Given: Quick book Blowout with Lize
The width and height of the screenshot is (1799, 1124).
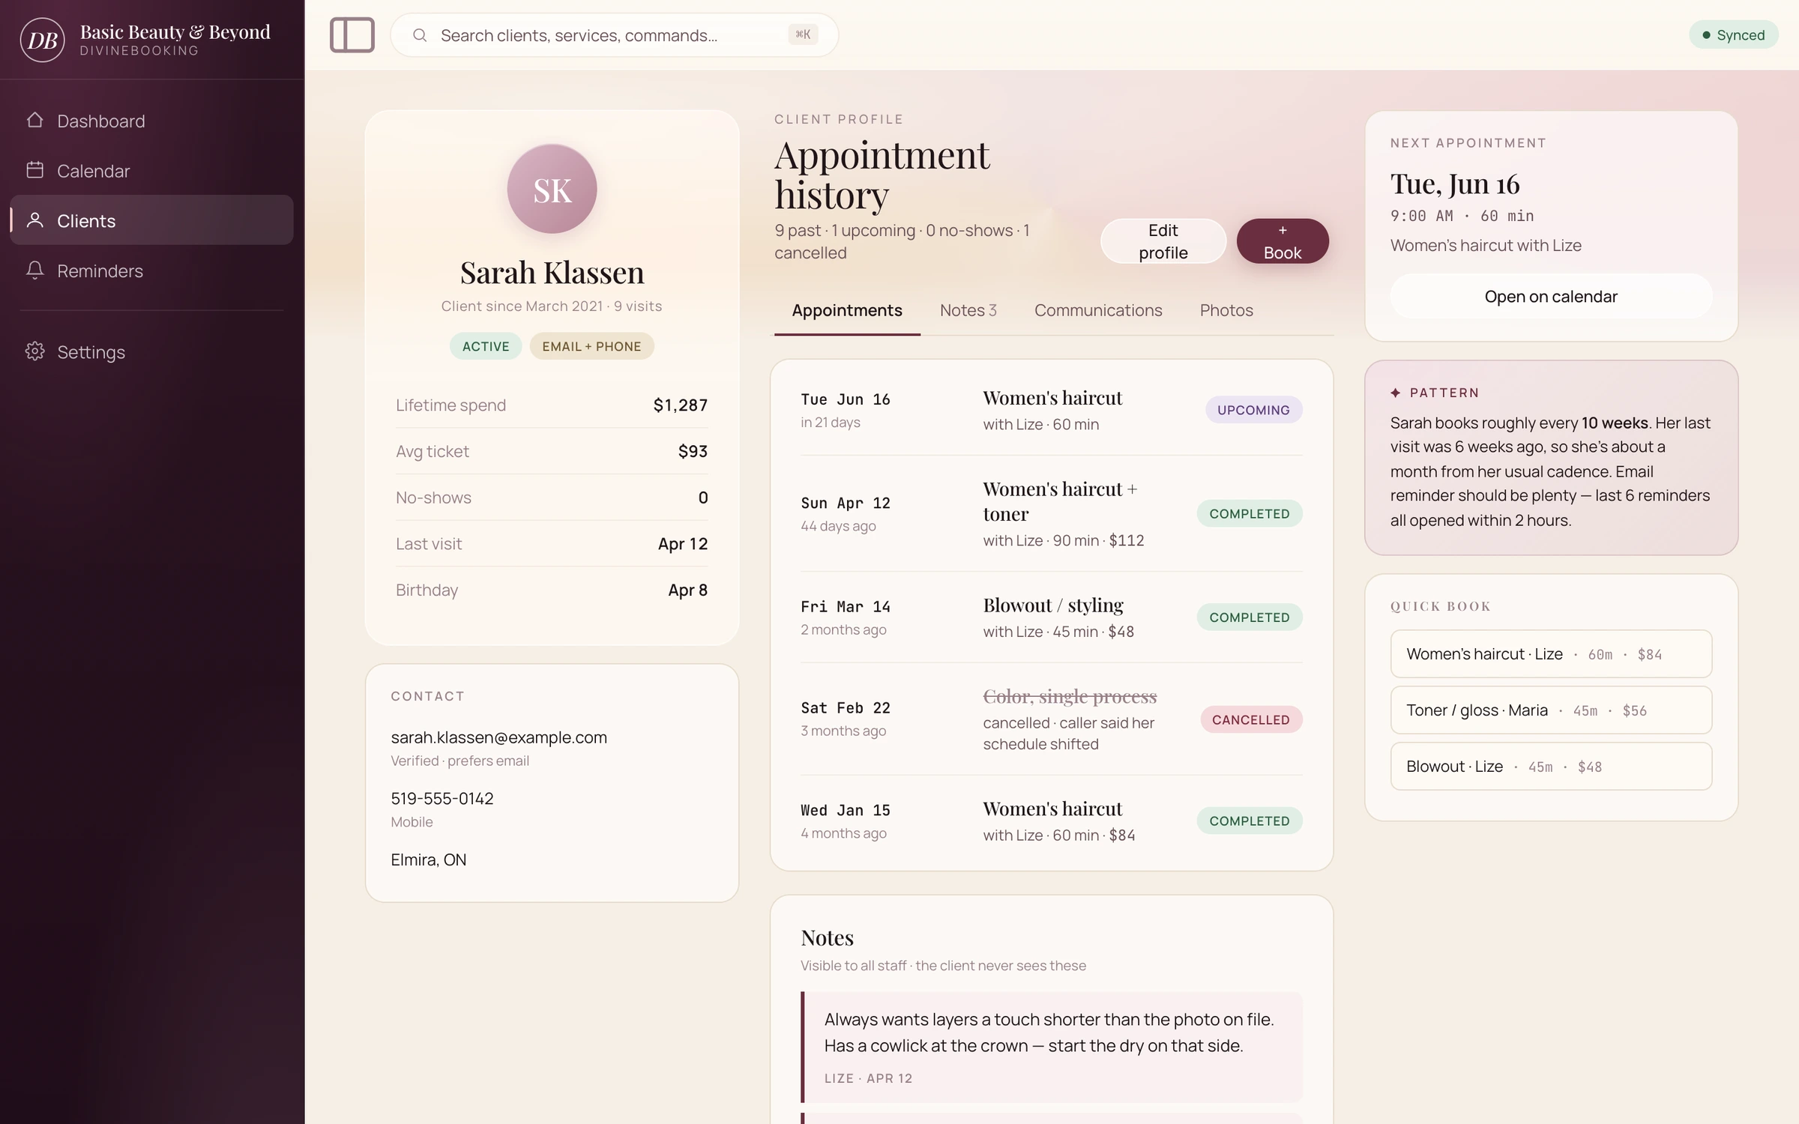Looking at the screenshot, I should pyautogui.click(x=1551, y=767).
